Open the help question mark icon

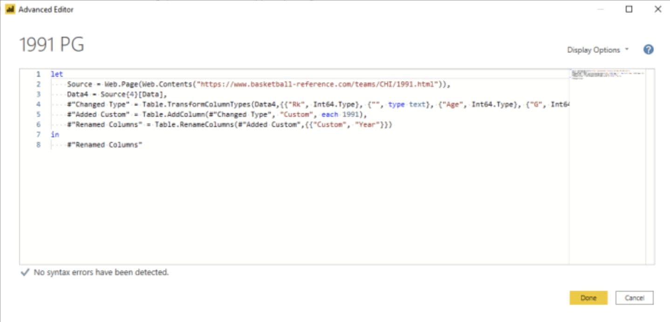[649, 50]
